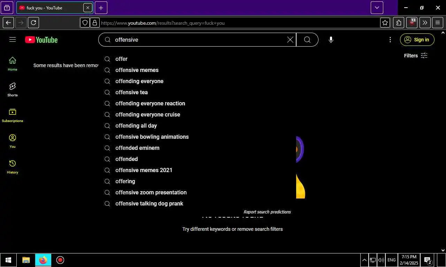The width and height of the screenshot is (446, 267).
Task: Show more toolbar tools overflow chevrons
Action: 425,23
